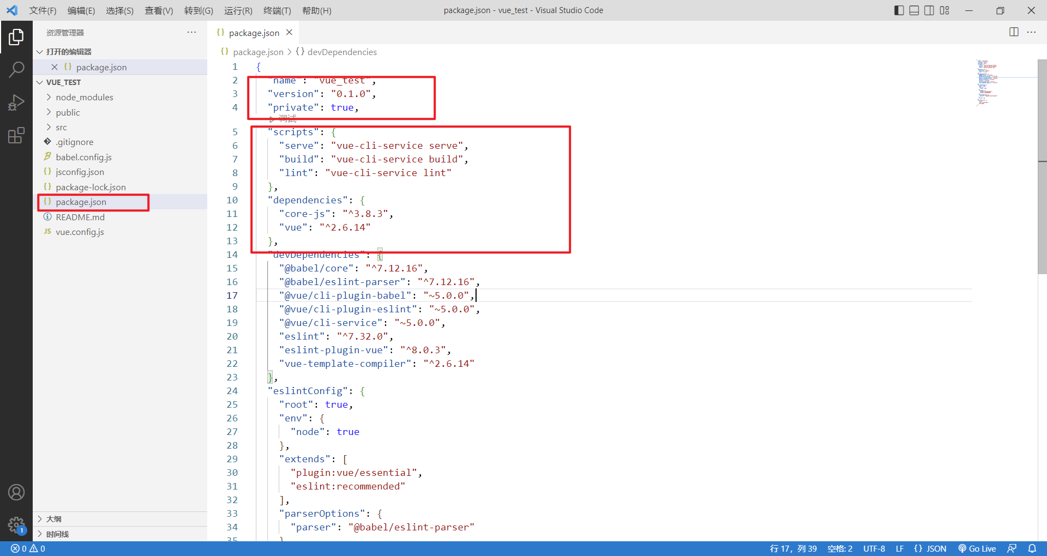Change UTF-8 file encoding

pyautogui.click(x=874, y=548)
